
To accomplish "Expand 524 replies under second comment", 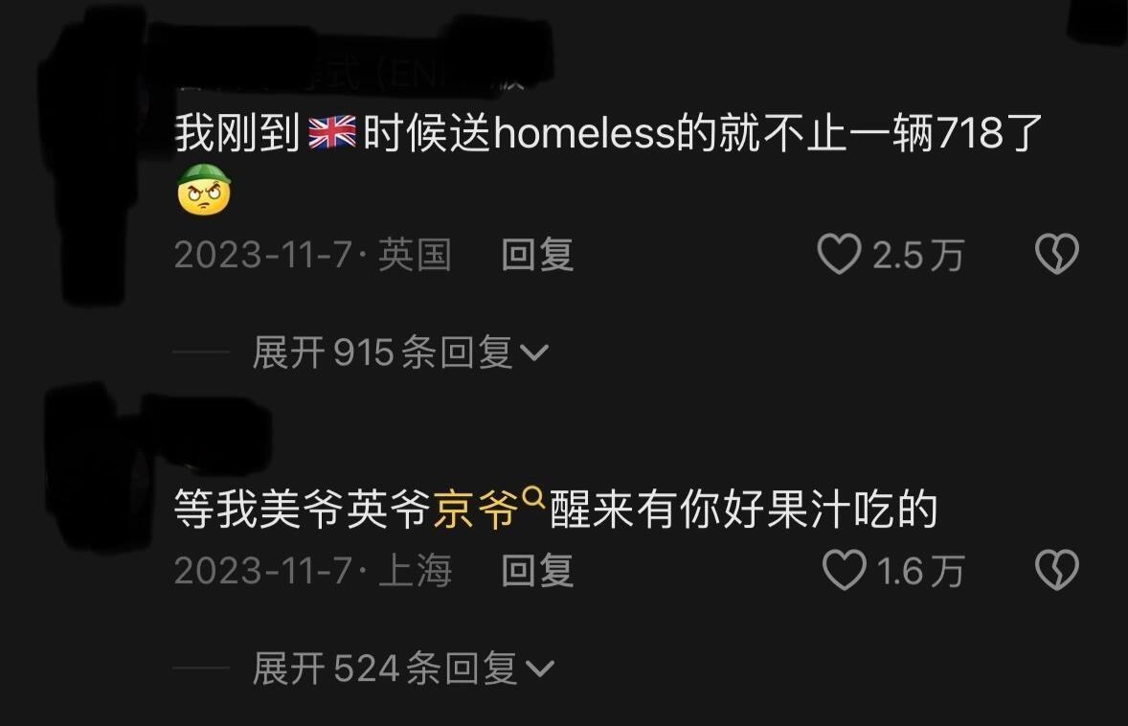I will [403, 669].
